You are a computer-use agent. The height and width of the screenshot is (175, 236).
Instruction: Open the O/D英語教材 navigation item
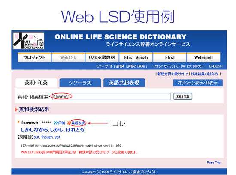[102, 57]
